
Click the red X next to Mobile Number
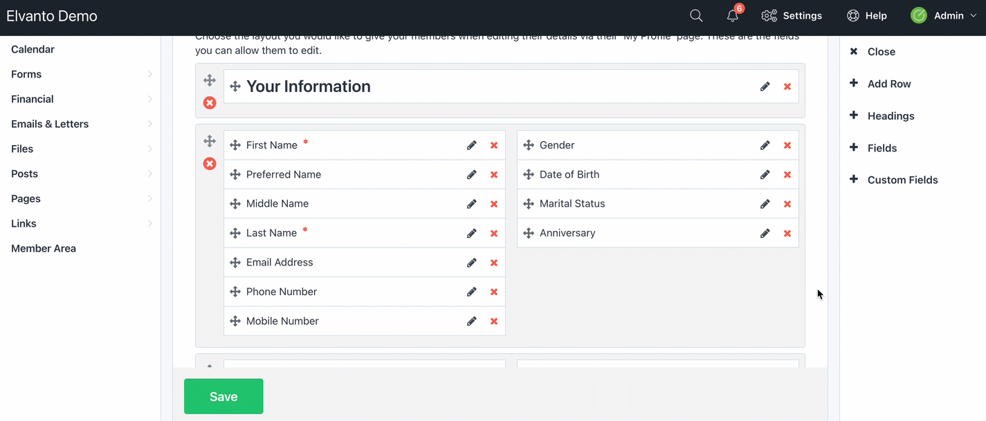494,321
